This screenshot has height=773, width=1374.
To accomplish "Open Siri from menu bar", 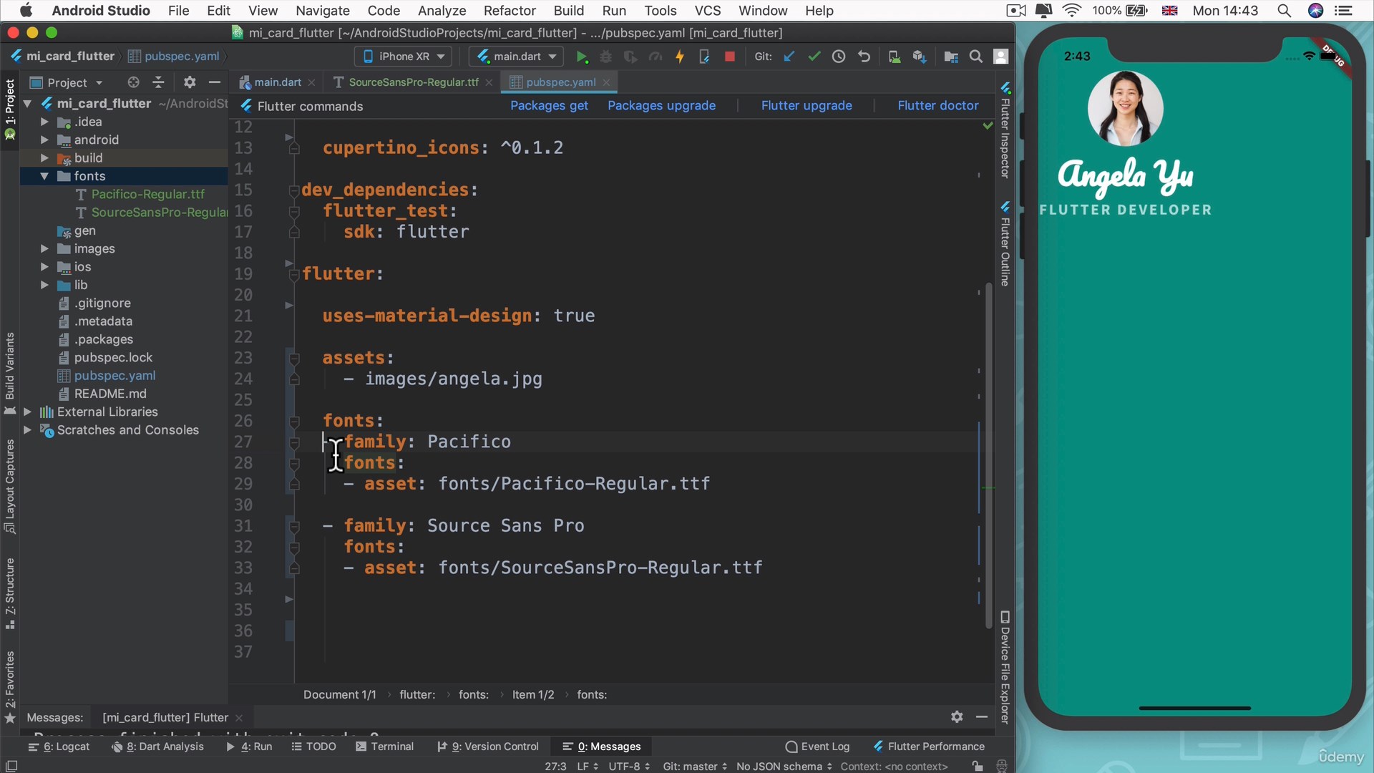I will [1315, 11].
